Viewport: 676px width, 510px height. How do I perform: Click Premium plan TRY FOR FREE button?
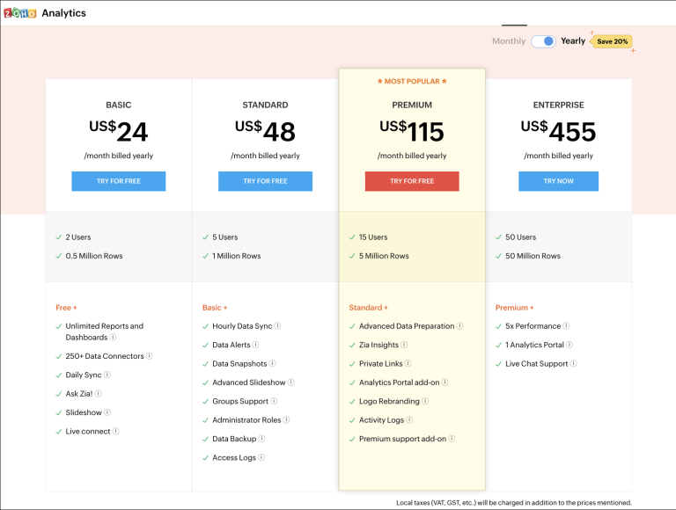[412, 181]
